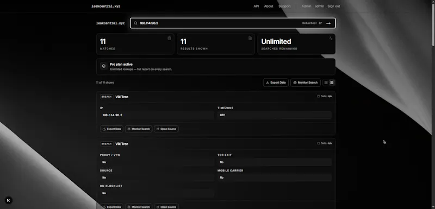Click the No value under SOURCE
The height and width of the screenshot is (209, 435).
[104, 178]
